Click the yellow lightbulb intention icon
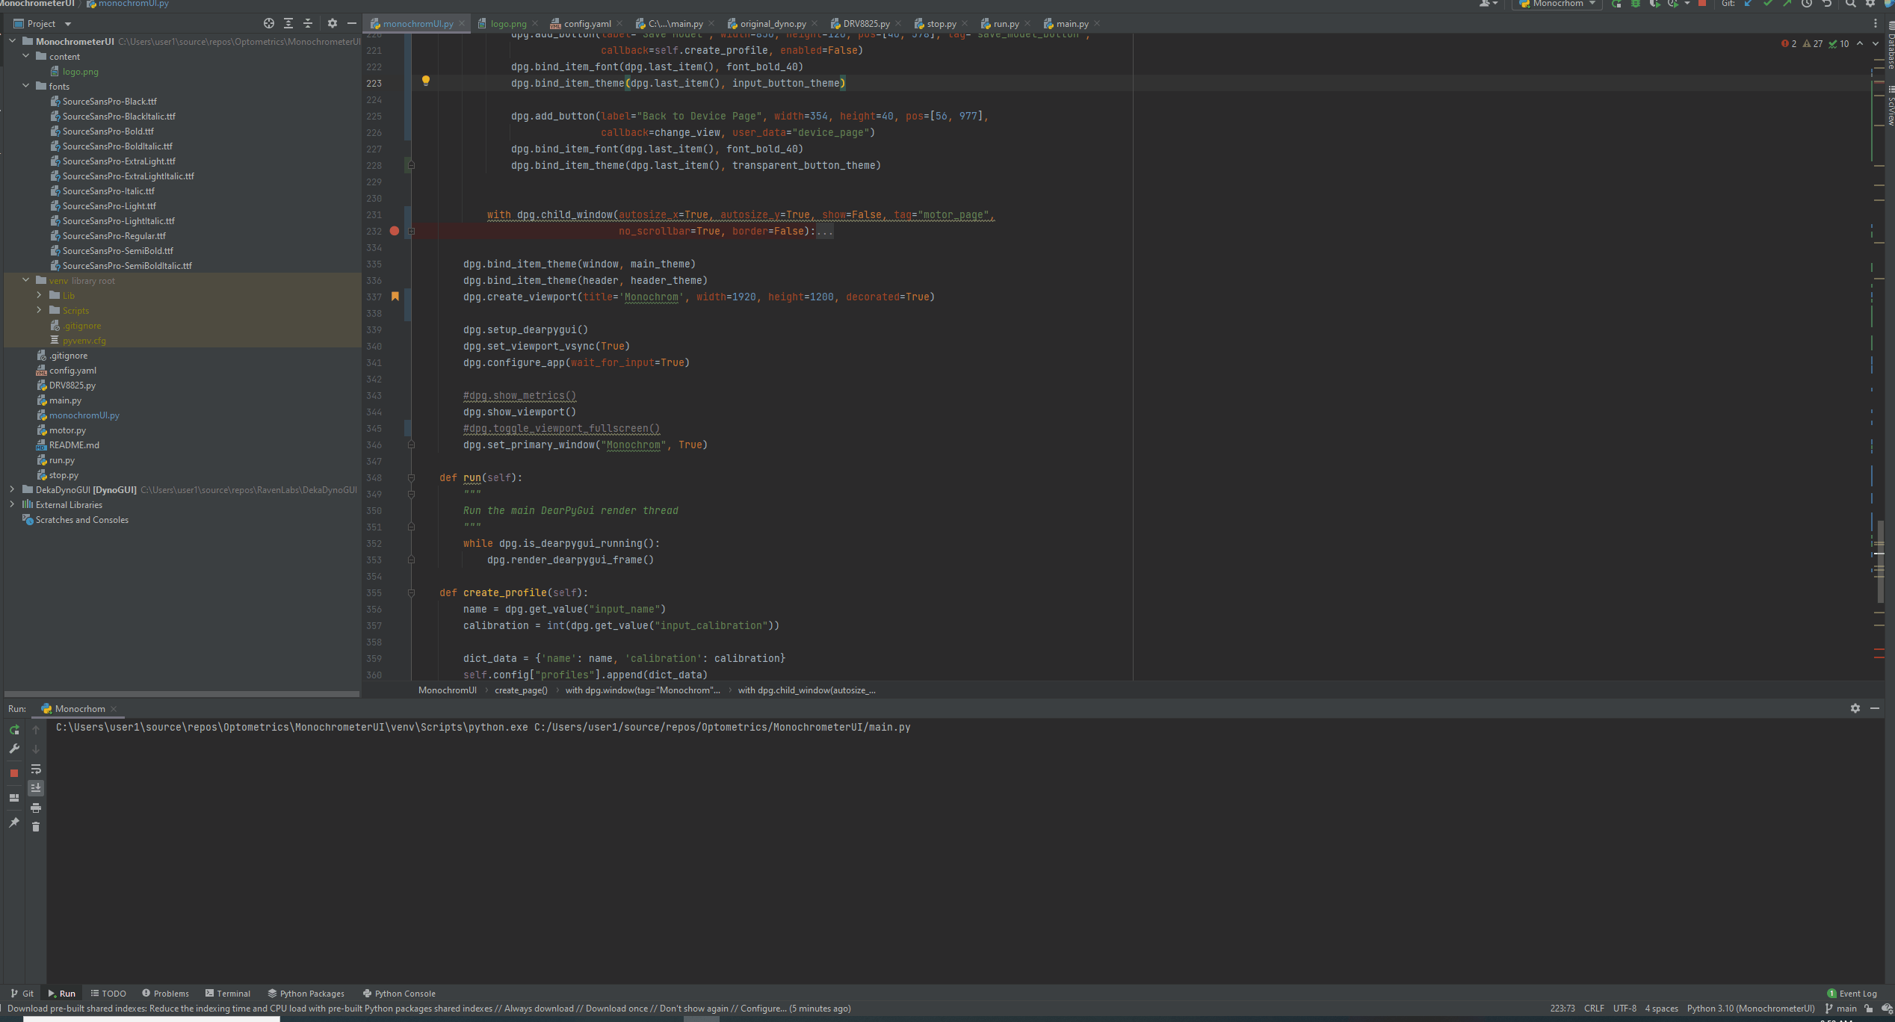 (x=426, y=80)
